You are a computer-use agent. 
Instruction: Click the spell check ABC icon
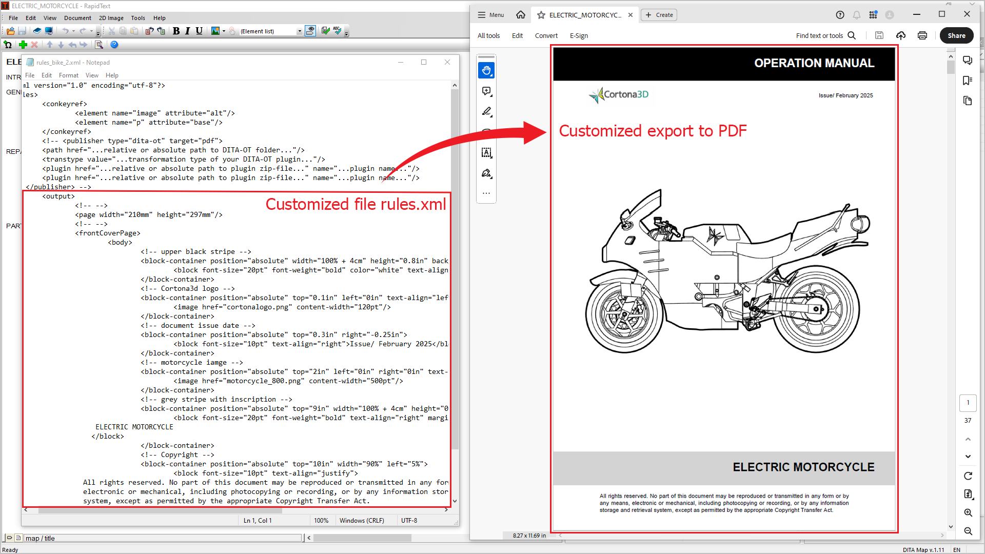pyautogui.click(x=337, y=31)
